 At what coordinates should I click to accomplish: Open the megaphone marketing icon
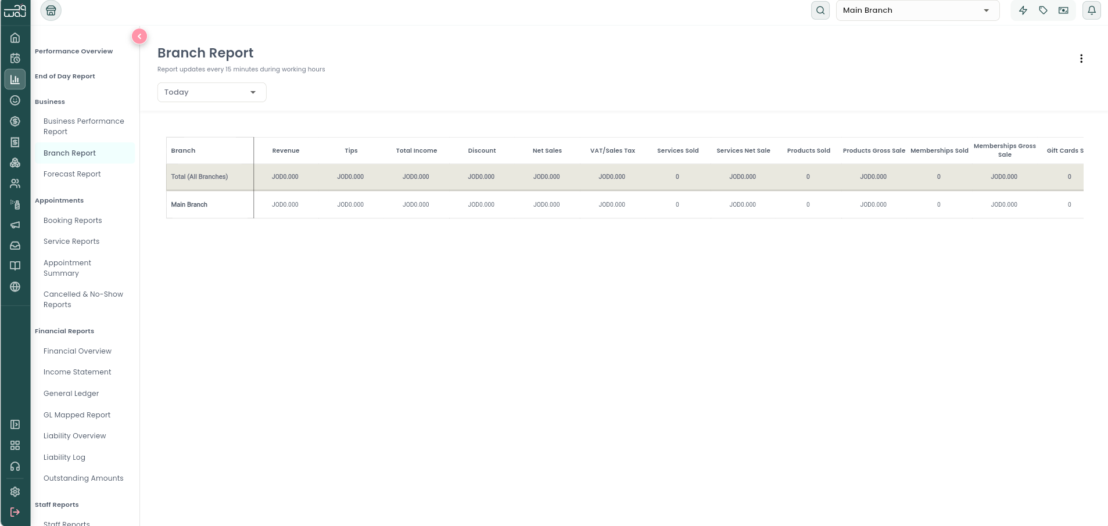[x=15, y=225]
